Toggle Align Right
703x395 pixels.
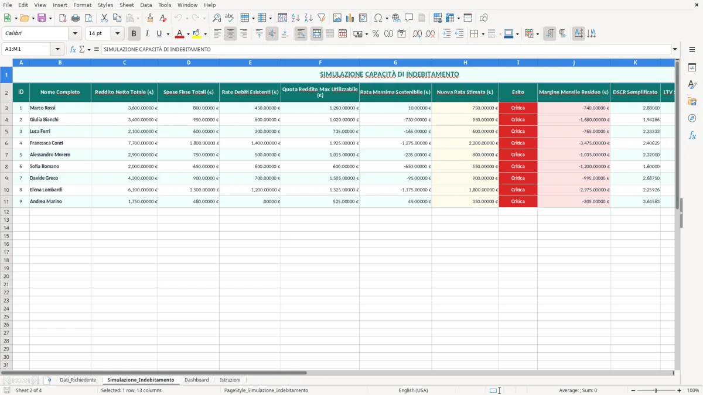pyautogui.click(x=243, y=34)
